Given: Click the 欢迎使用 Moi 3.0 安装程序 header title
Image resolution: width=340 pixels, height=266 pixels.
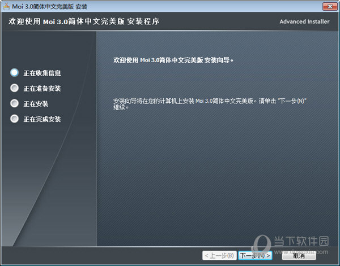Looking at the screenshot, I should pyautogui.click(x=84, y=21).
